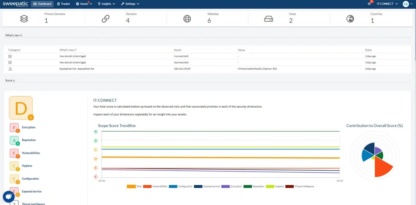Open the live chat bubble icon

point(8,197)
